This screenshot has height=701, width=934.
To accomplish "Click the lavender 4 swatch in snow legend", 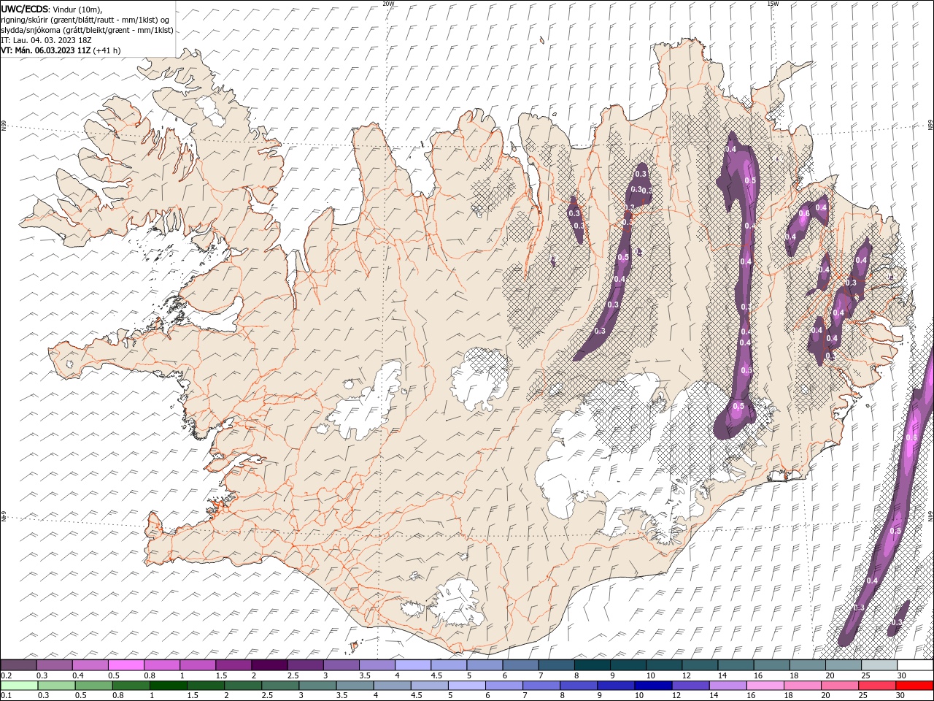I will click(413, 665).
